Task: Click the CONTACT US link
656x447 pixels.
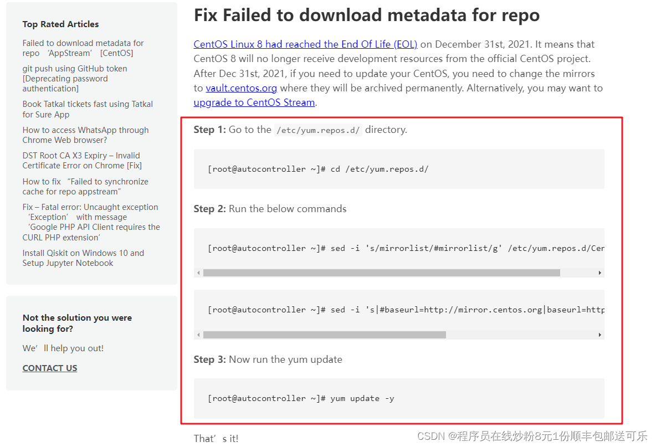Action: (49, 367)
